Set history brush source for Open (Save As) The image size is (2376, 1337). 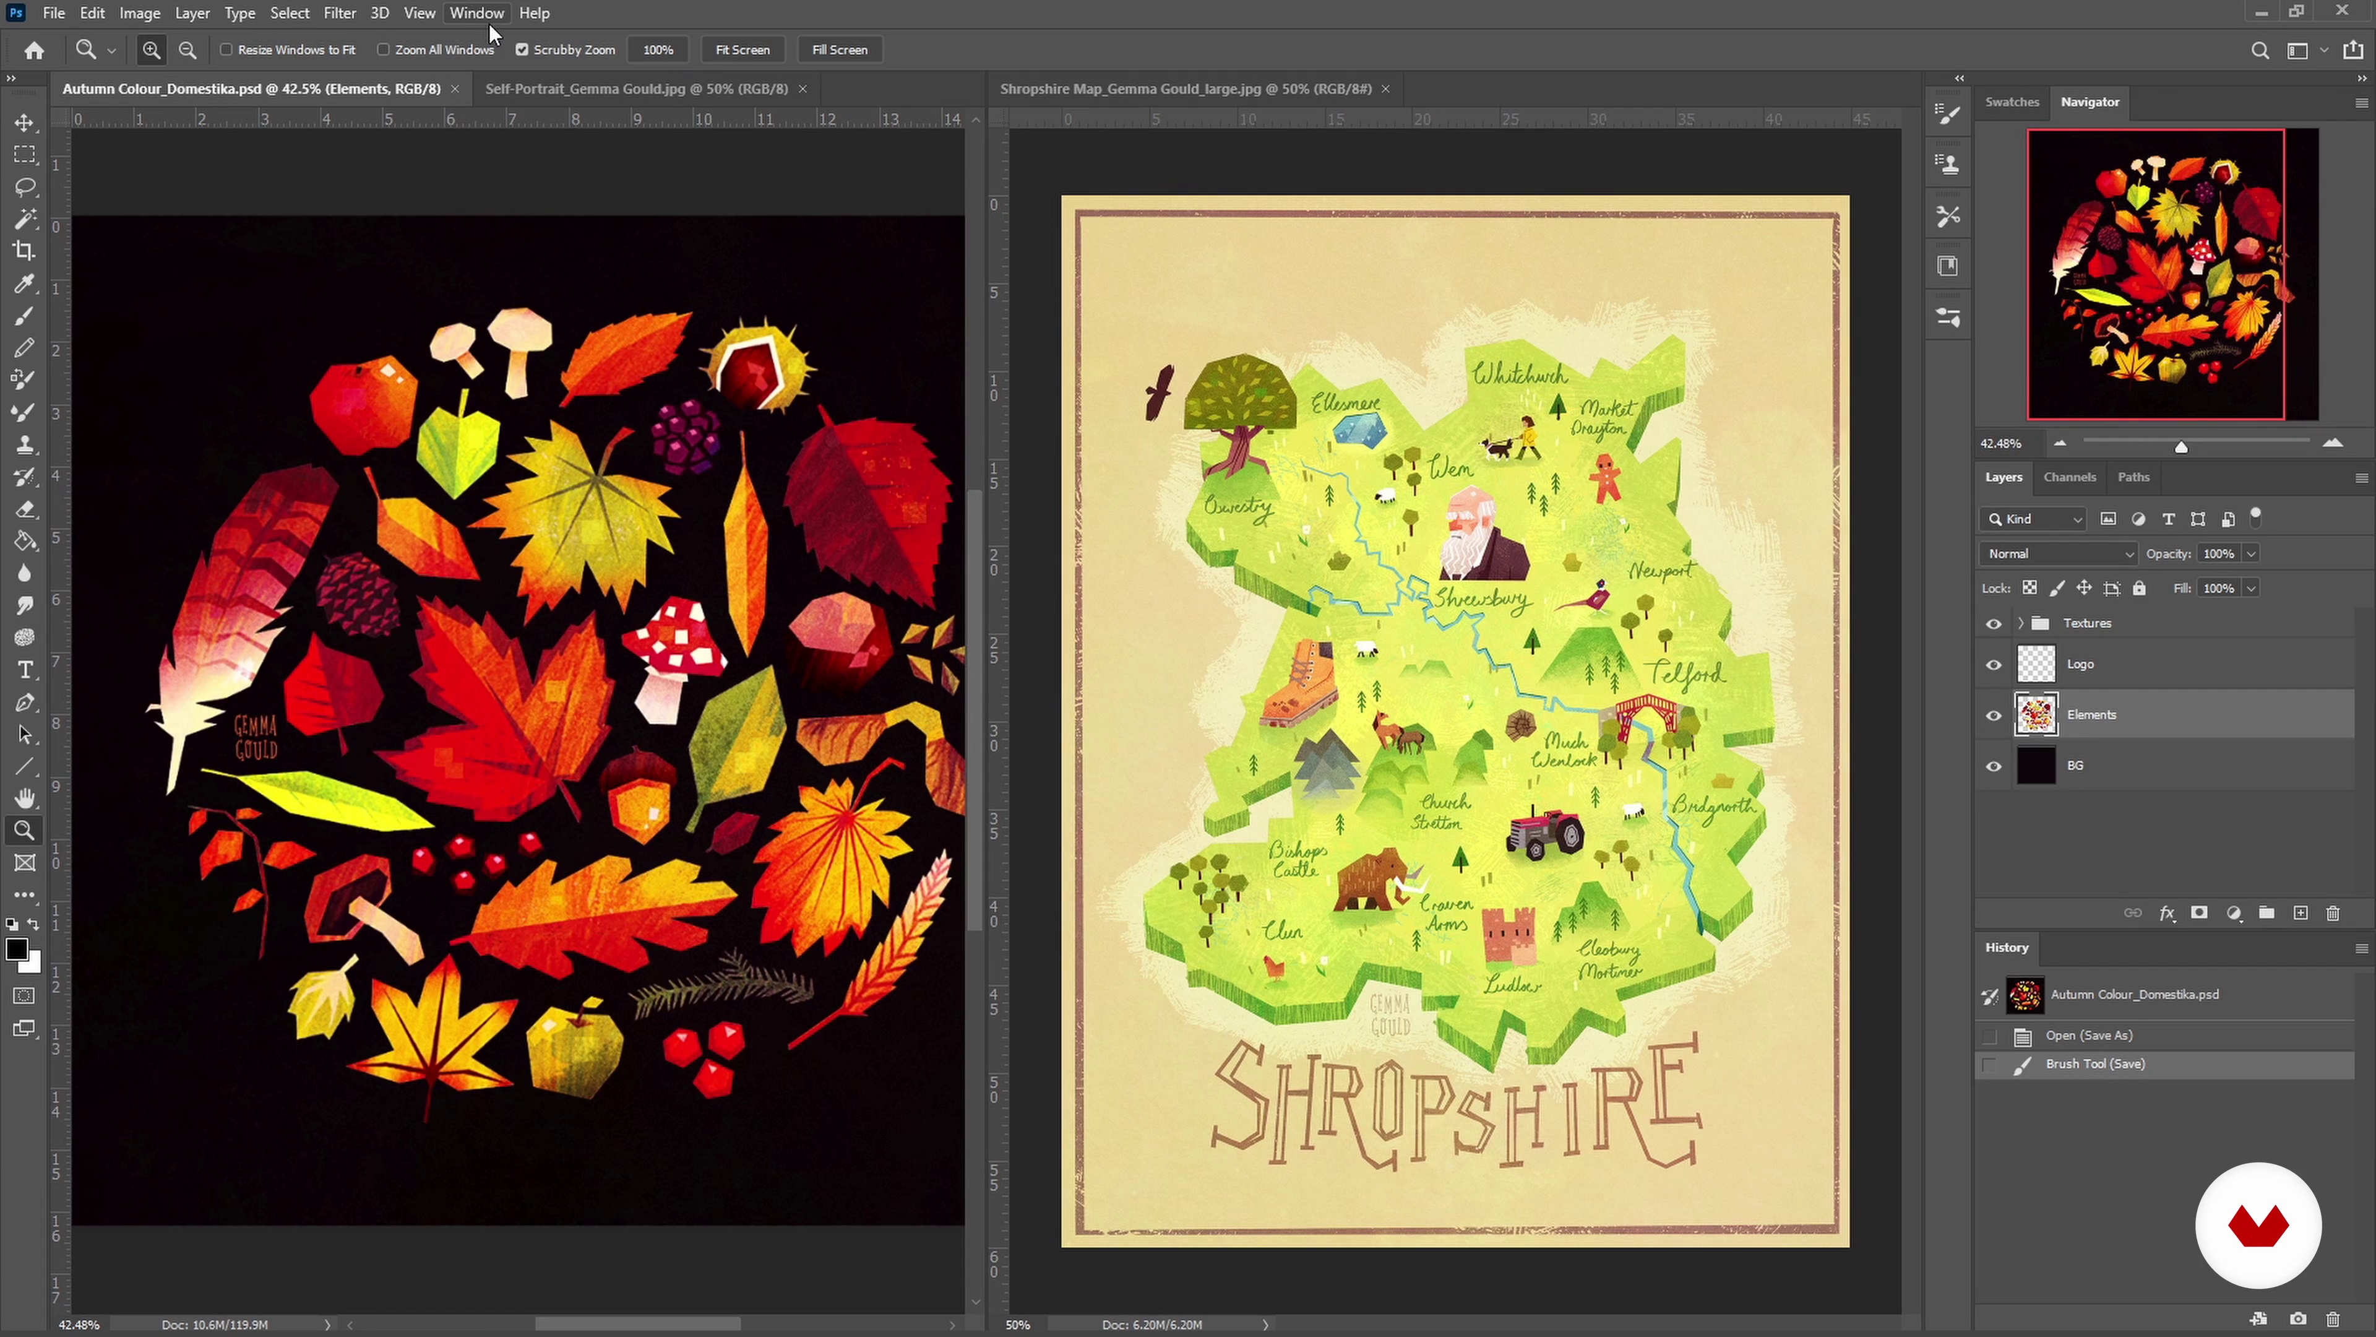[x=1989, y=1036]
